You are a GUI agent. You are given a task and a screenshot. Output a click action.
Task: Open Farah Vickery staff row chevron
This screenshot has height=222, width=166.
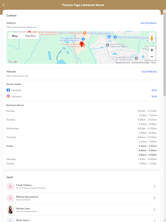tap(154, 186)
